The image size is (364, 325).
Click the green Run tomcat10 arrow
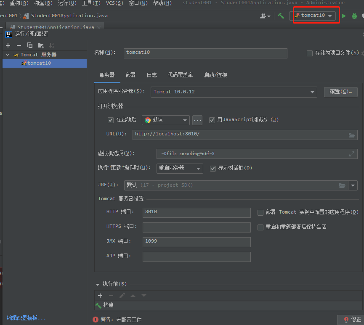point(344,16)
